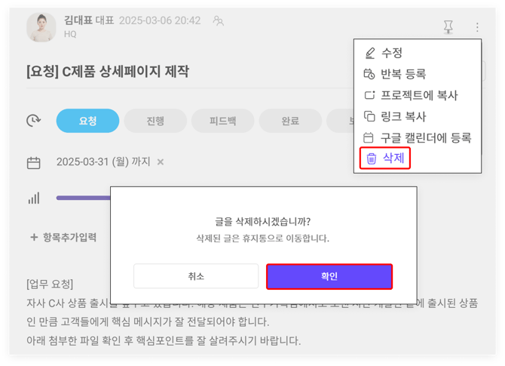Image resolution: width=505 pixels, height=366 pixels.
Task: Click the calendar icon for due date
Action: point(34,162)
